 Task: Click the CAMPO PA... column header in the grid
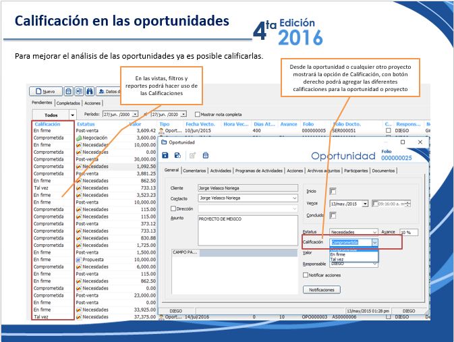point(186,252)
